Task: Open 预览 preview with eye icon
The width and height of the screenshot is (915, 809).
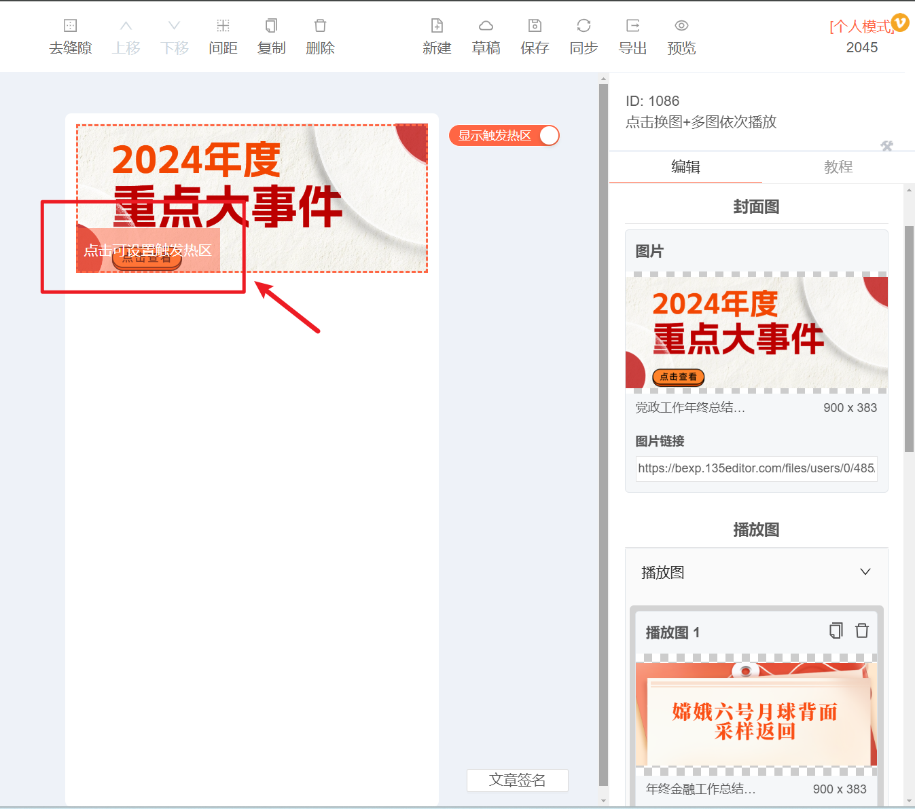Action: (681, 26)
